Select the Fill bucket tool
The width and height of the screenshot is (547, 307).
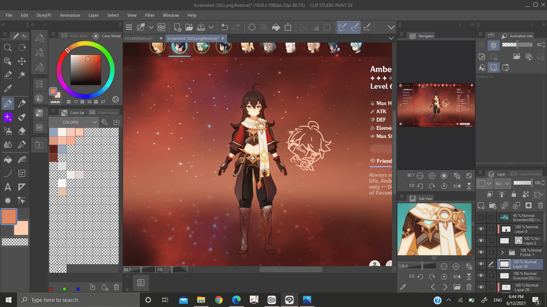tap(8, 159)
